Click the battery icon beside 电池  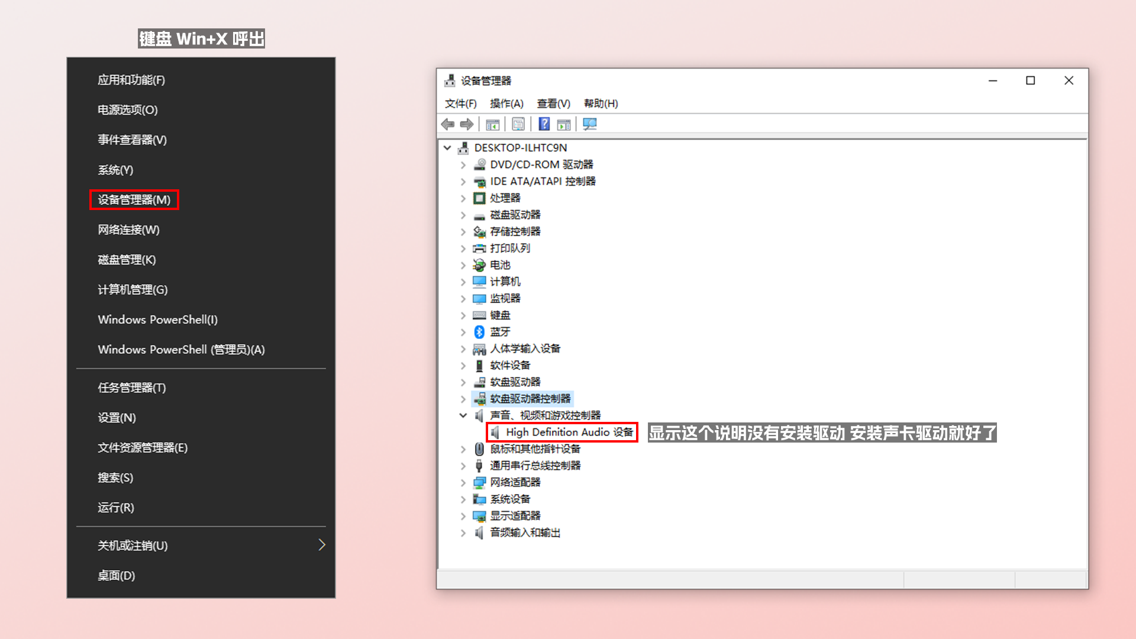(x=479, y=265)
